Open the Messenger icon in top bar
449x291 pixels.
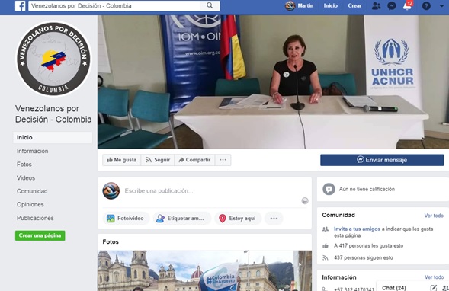click(391, 6)
